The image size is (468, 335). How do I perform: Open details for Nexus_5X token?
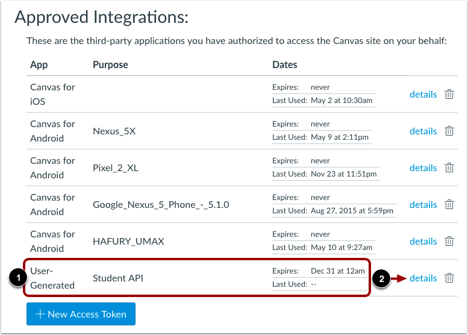423,131
